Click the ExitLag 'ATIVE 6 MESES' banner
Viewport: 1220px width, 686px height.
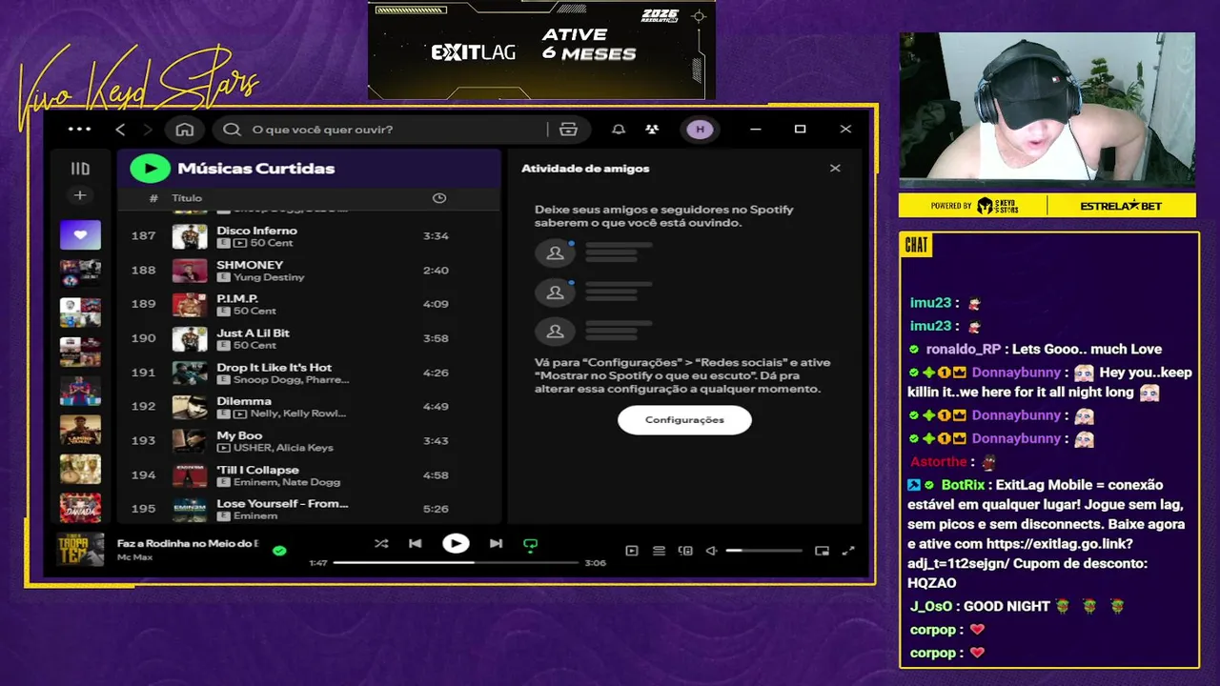[541, 49]
